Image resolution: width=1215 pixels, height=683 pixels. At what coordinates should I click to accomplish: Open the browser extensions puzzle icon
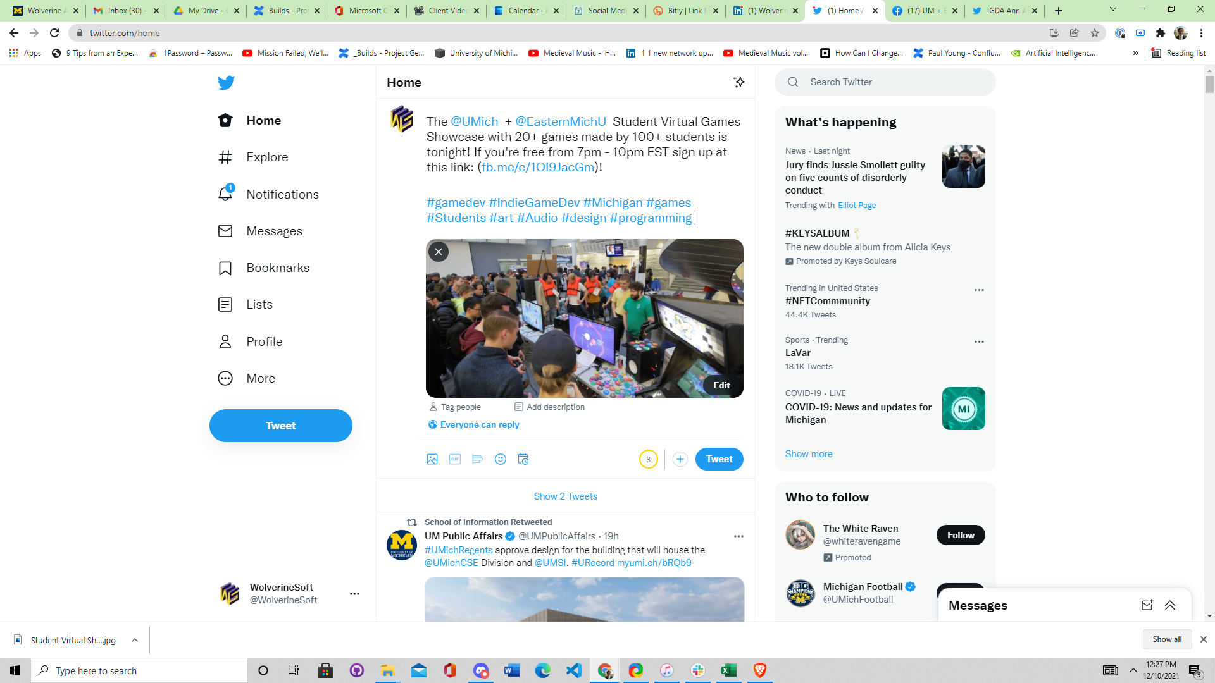(x=1161, y=33)
